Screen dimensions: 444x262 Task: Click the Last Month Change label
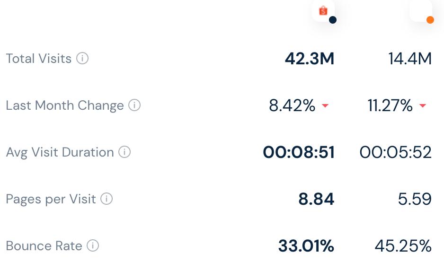pos(64,105)
